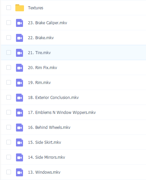Image resolution: width=146 pixels, height=180 pixels.
Task: Select checkbox for 21. Tire.mkv
Action: 9,52
